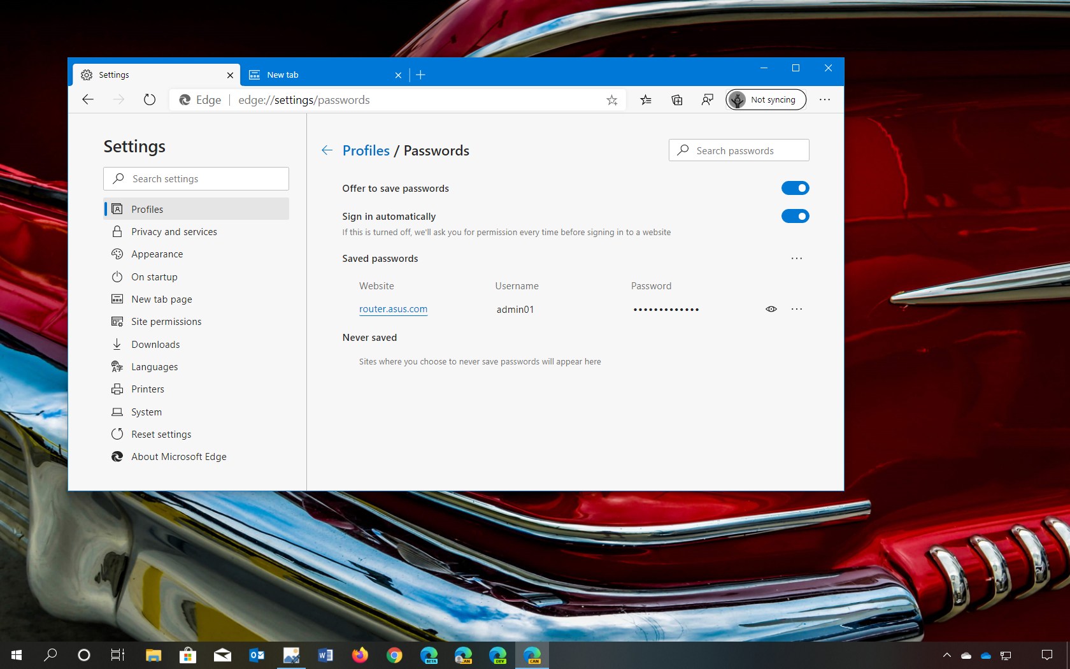
Task: Open Task View from taskbar
Action: tap(118, 655)
